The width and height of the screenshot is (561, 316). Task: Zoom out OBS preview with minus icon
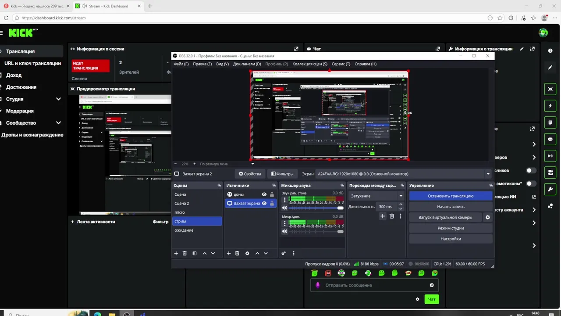[175, 164]
